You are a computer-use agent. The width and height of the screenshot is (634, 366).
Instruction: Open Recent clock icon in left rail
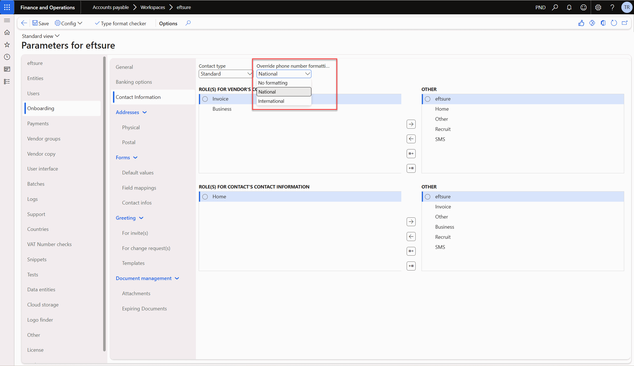(7, 57)
